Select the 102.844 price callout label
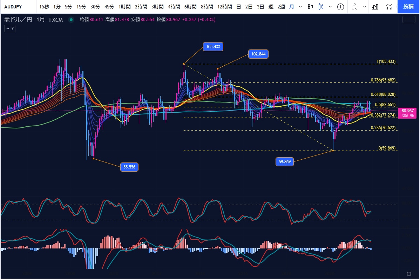This screenshot has height=279, width=420. (x=258, y=54)
